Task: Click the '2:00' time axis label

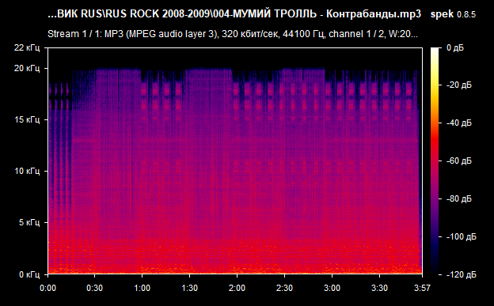Action: tap(237, 288)
